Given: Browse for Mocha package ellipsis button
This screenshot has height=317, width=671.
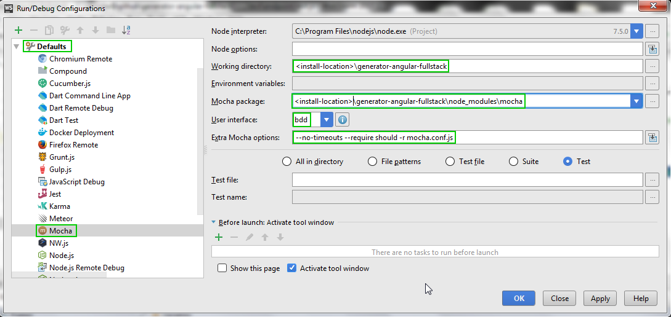Looking at the screenshot, I should pyautogui.click(x=652, y=101).
